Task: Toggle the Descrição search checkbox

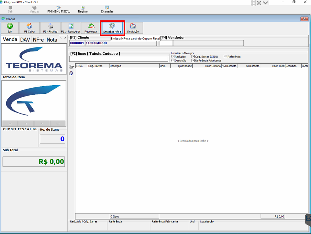Action: (173, 60)
